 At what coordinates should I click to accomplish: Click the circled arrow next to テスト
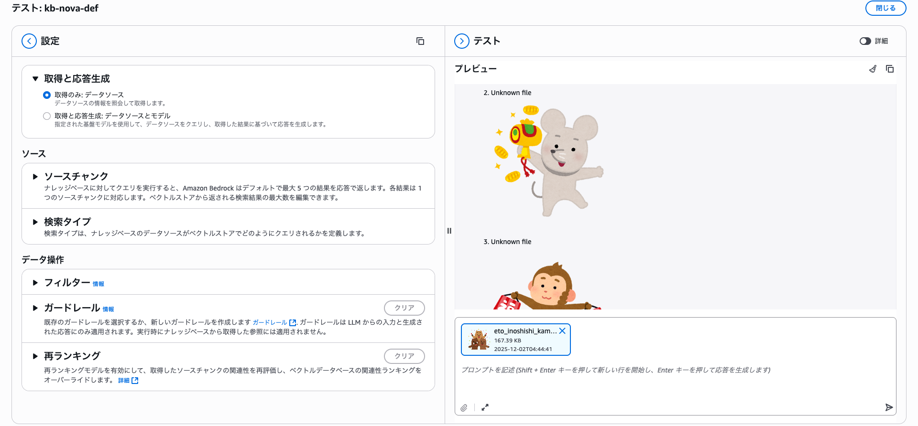(x=462, y=41)
